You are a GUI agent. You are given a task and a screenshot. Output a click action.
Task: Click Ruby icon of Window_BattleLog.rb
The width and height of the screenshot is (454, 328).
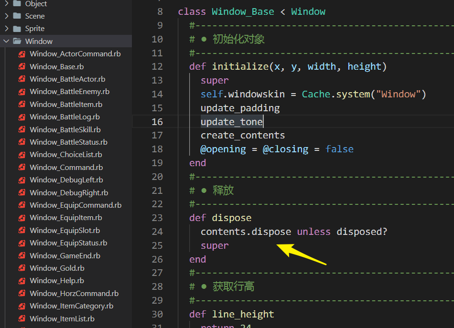pos(22,117)
